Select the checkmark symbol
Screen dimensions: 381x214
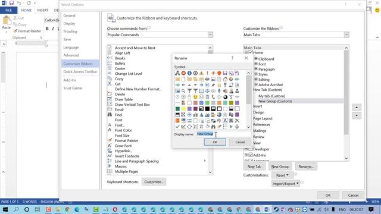click(x=177, y=127)
